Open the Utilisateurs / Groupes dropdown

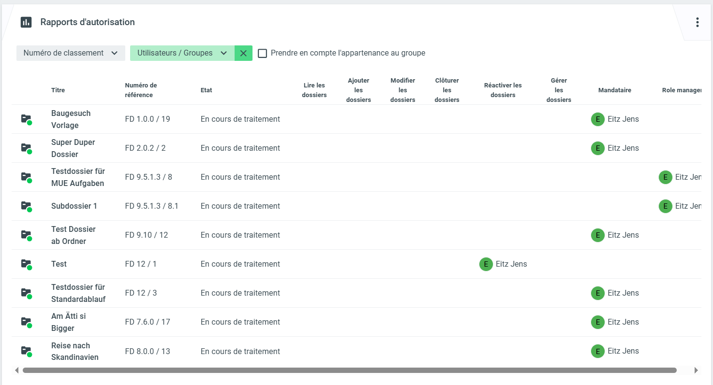[x=182, y=53]
